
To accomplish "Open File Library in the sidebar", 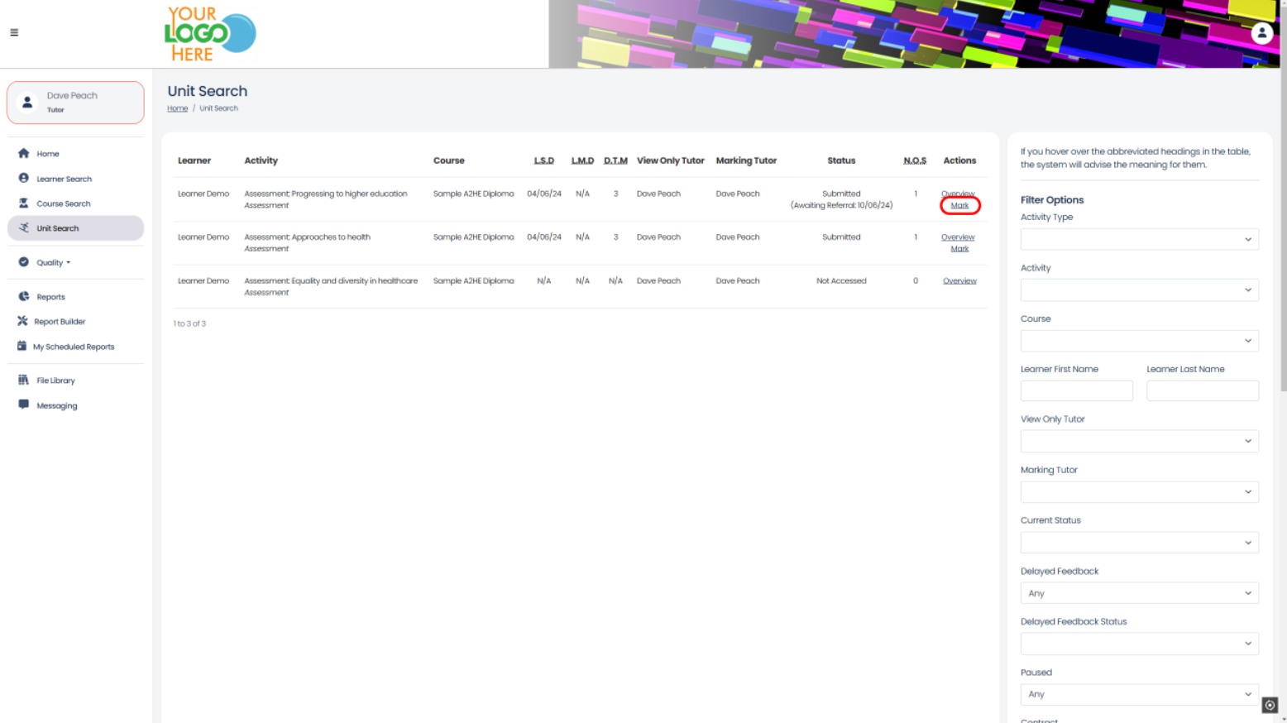I will 55,381.
